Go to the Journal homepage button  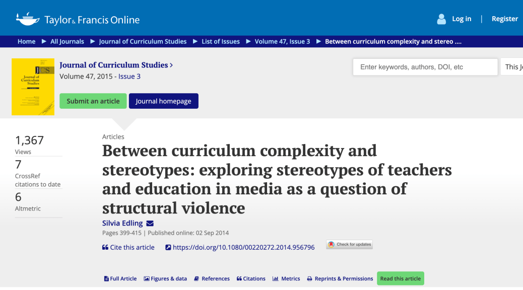164,101
